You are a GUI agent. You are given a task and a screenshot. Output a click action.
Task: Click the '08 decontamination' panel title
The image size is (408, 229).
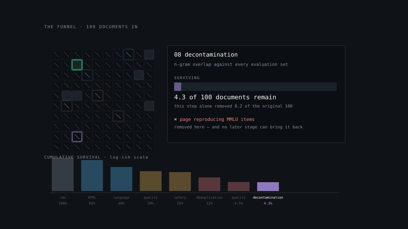tap(206, 55)
